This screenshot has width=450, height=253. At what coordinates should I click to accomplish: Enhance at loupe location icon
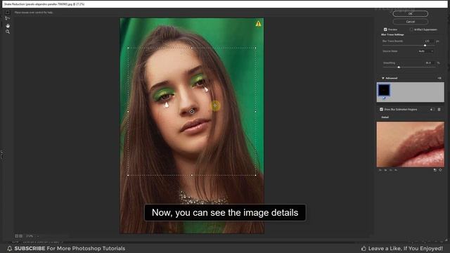coord(440,170)
